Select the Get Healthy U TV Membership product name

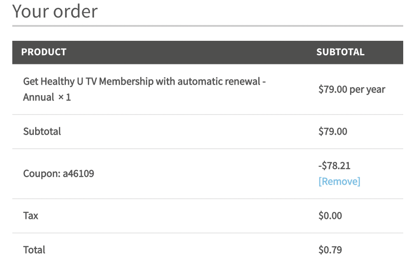144,89
